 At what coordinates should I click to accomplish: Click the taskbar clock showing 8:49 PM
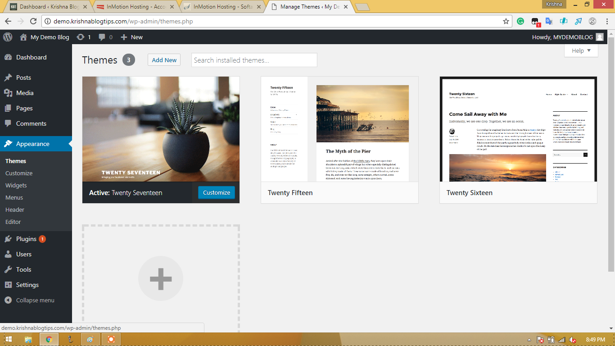click(595, 339)
